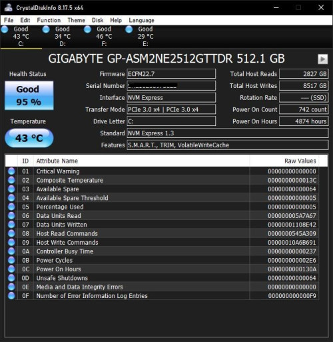Select the E: drive status orb
The image size is (333, 342).
[x=129, y=29]
